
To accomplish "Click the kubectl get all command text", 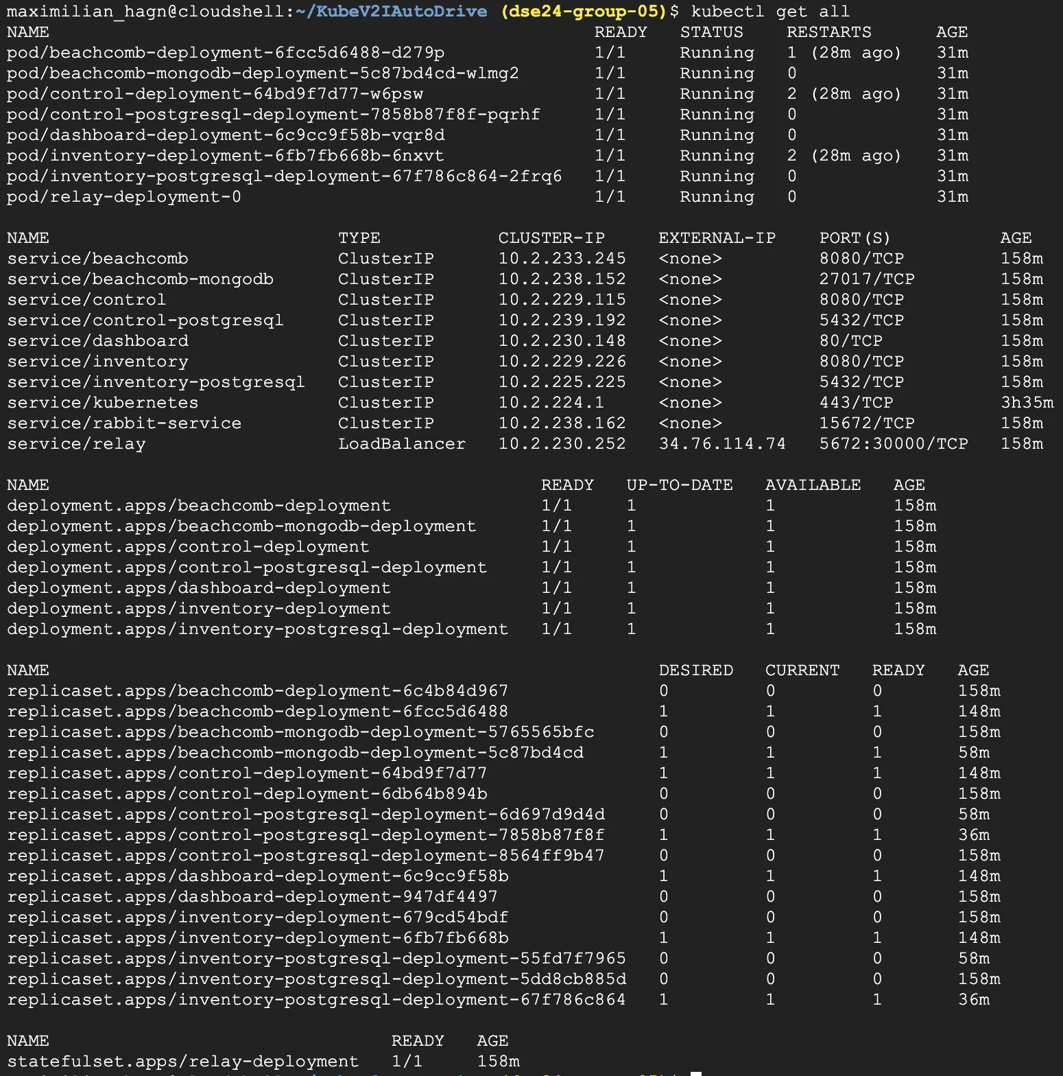I will tap(770, 12).
